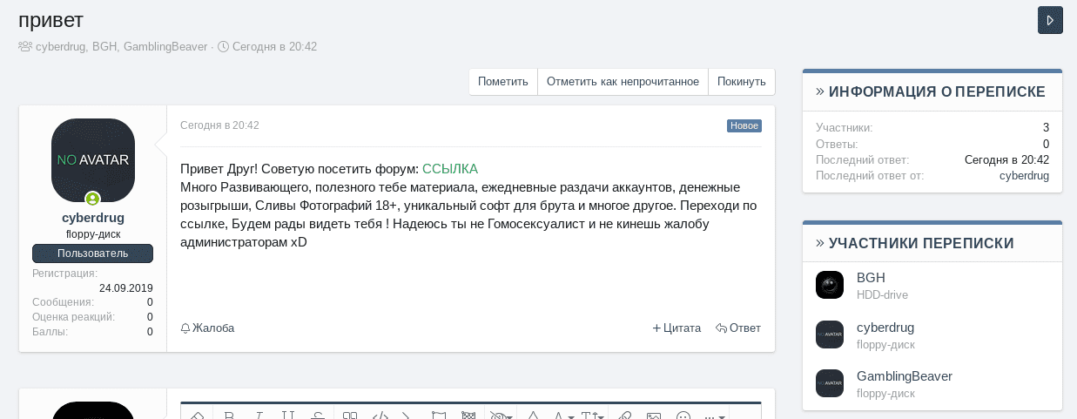This screenshot has width=1077, height=419.
Task: Click the participants group icon in header
Action: [25, 46]
